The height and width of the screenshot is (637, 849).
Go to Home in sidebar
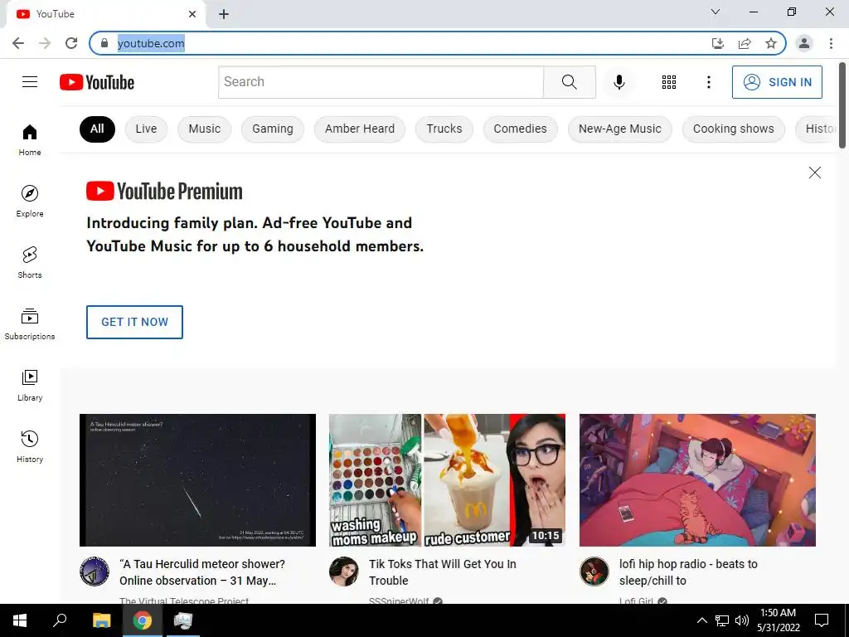(30, 139)
